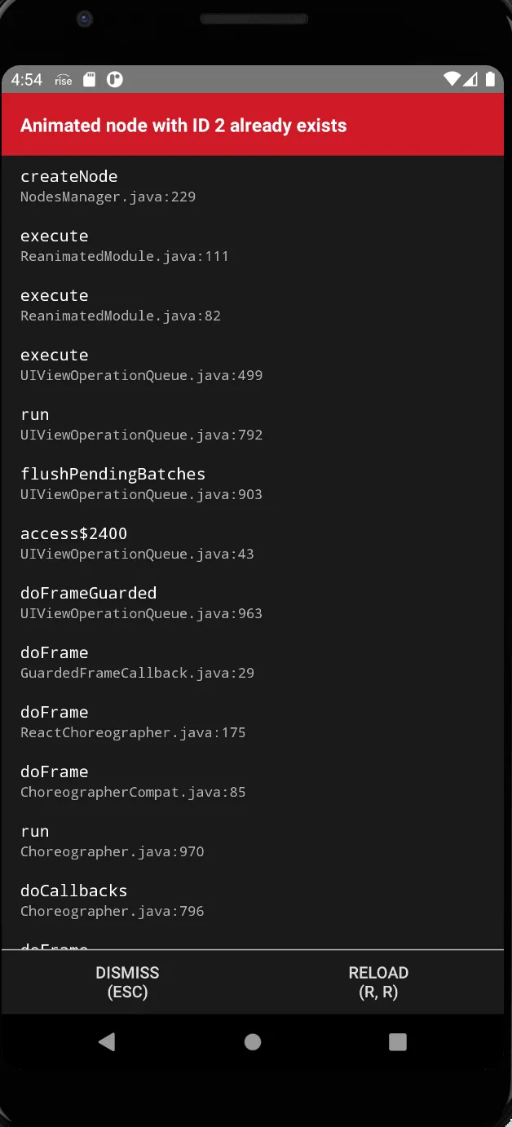Dismiss the error screen via DISMISS button
The image size is (512, 1127).
pos(127,982)
